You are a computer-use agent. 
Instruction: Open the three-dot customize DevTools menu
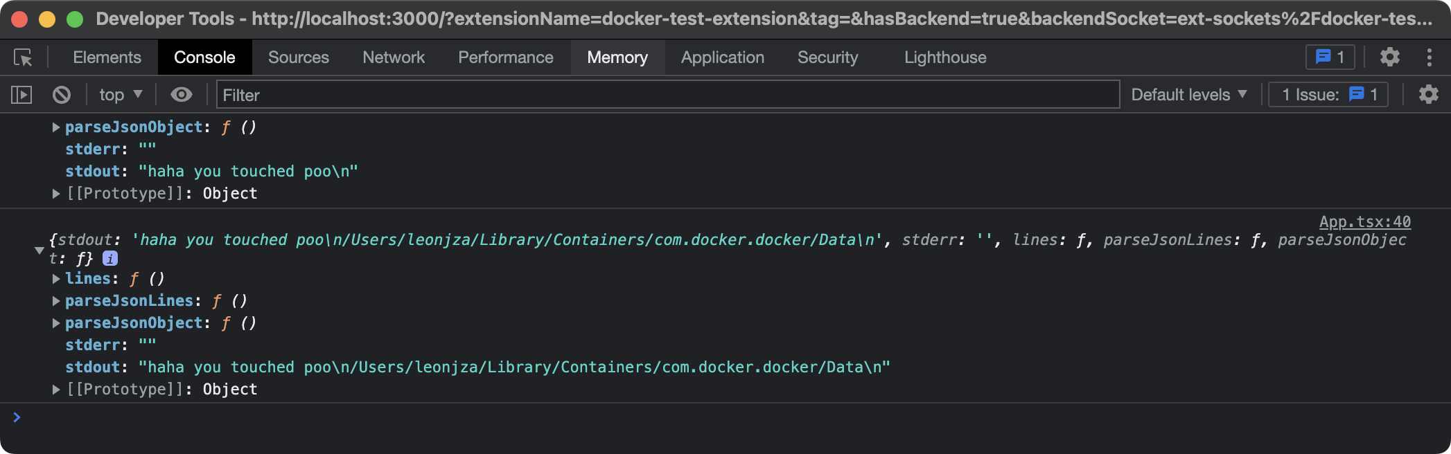(1429, 57)
